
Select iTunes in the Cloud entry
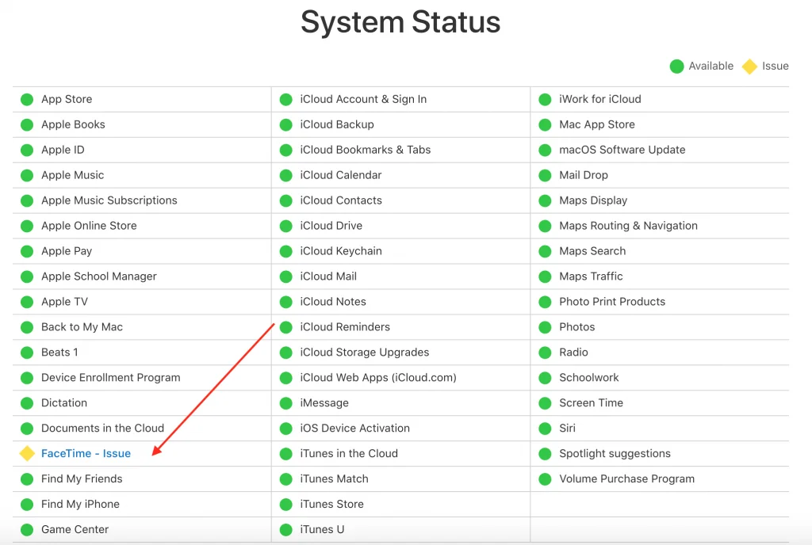349,453
